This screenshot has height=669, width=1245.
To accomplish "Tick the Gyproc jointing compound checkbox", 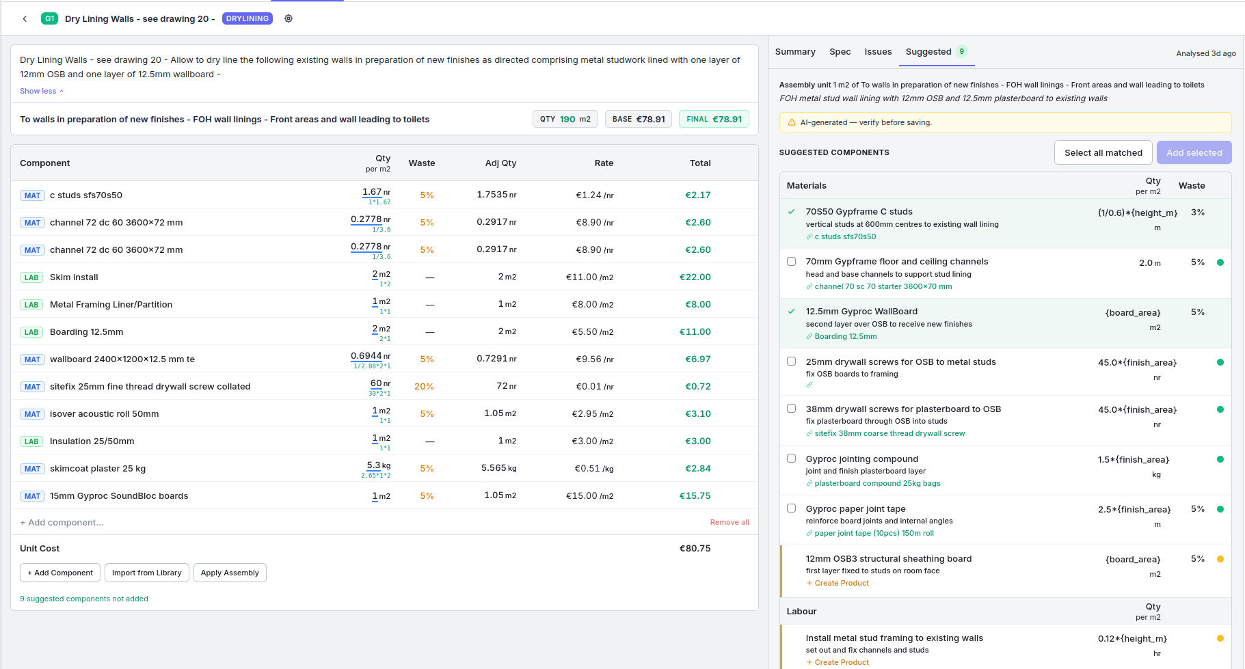I will (x=792, y=459).
